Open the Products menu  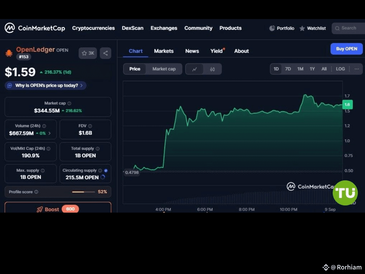[230, 28]
